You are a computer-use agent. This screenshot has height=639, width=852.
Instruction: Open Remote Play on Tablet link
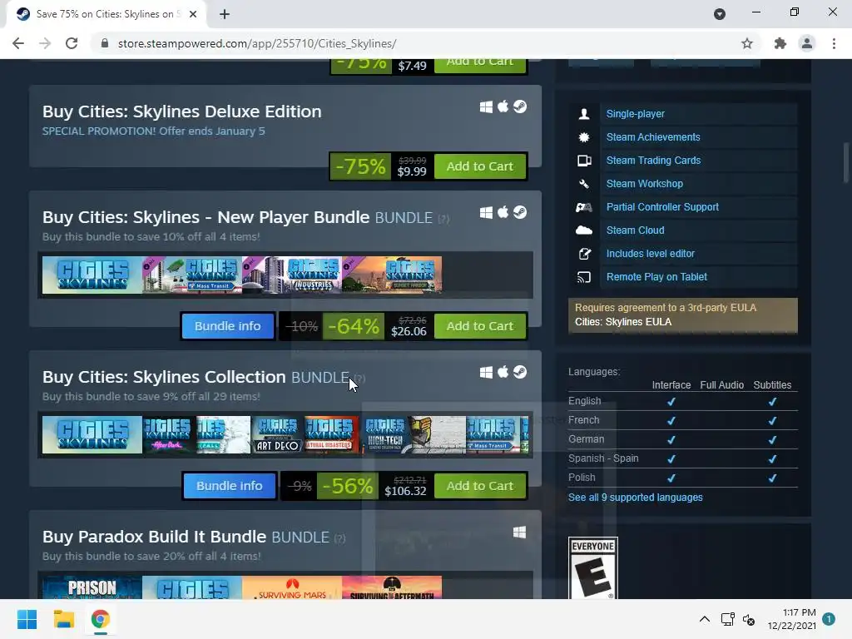(656, 277)
